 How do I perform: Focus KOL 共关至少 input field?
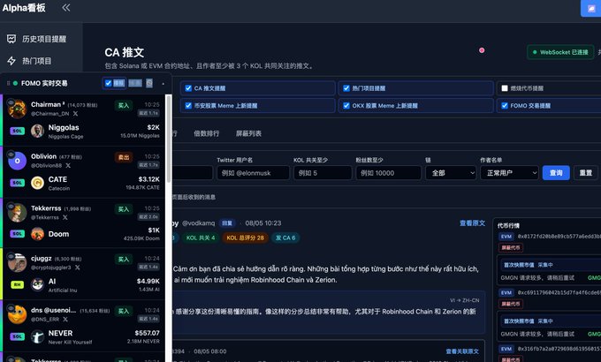click(323, 173)
